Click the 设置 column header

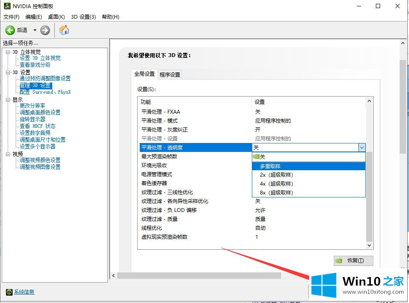[309, 102]
